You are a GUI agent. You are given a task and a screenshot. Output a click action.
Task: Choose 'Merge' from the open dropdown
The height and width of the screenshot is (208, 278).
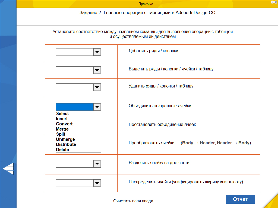62,129
